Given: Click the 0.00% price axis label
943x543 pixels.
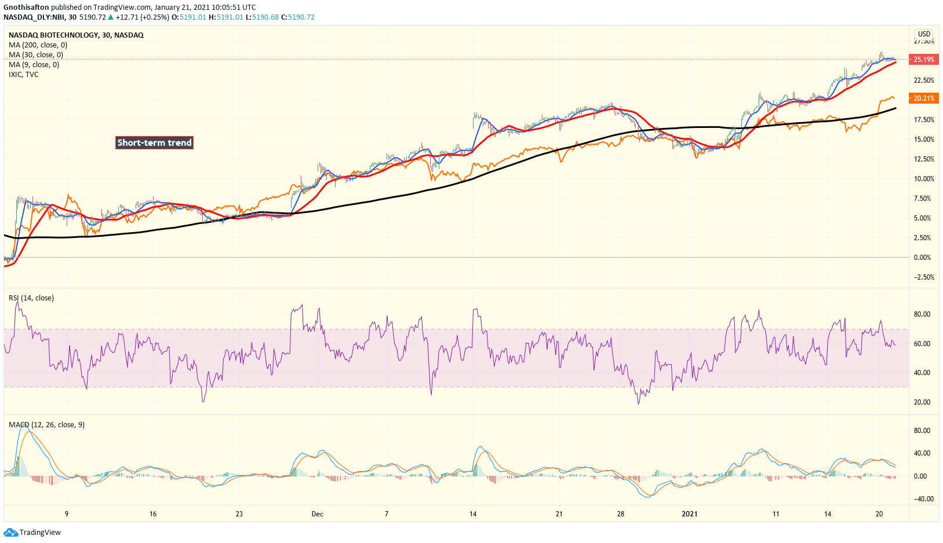Looking at the screenshot, I should tap(922, 258).
